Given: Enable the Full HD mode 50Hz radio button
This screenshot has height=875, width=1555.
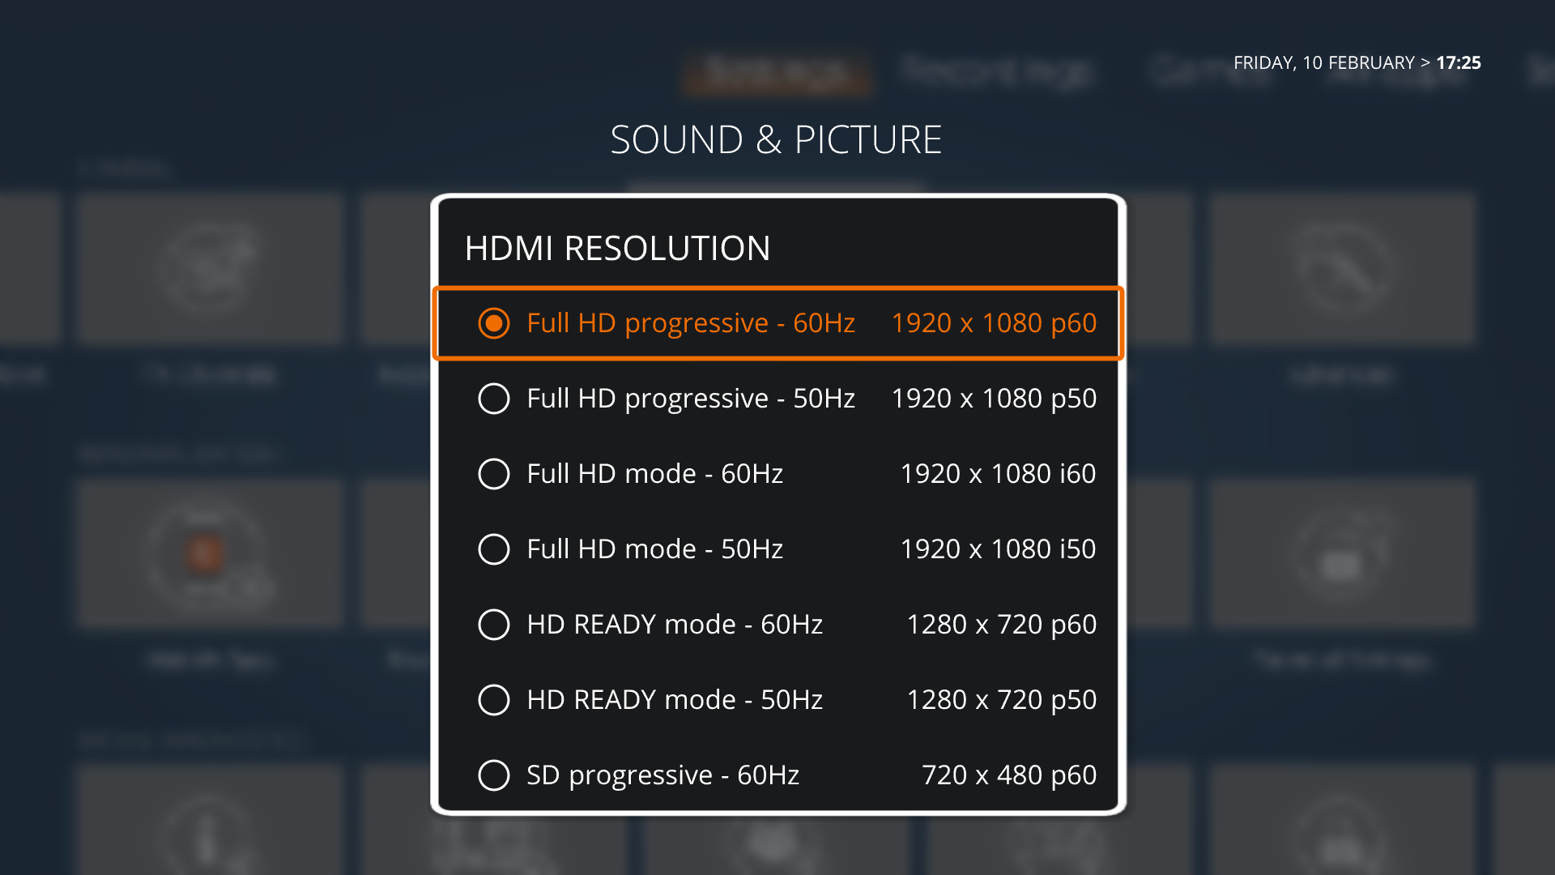Looking at the screenshot, I should click(x=494, y=549).
